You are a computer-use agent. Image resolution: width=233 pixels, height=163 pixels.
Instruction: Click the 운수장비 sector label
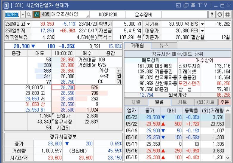click(x=144, y=15)
